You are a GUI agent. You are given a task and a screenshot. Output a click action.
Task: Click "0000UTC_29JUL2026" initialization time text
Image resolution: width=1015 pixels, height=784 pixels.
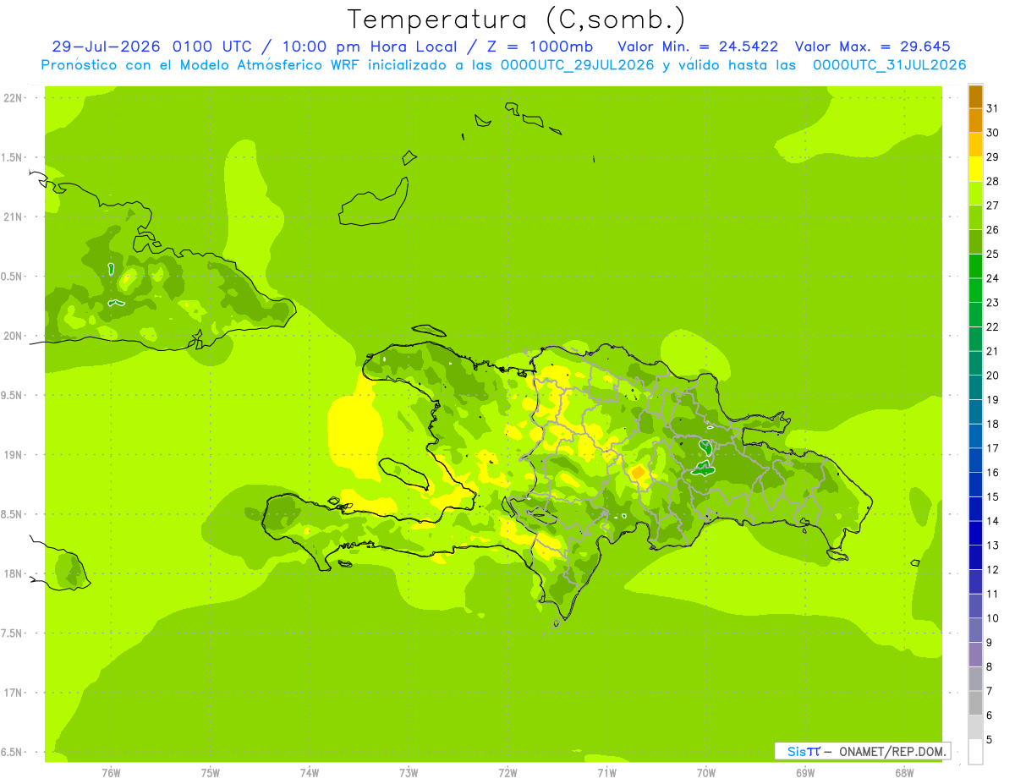pyautogui.click(x=578, y=65)
